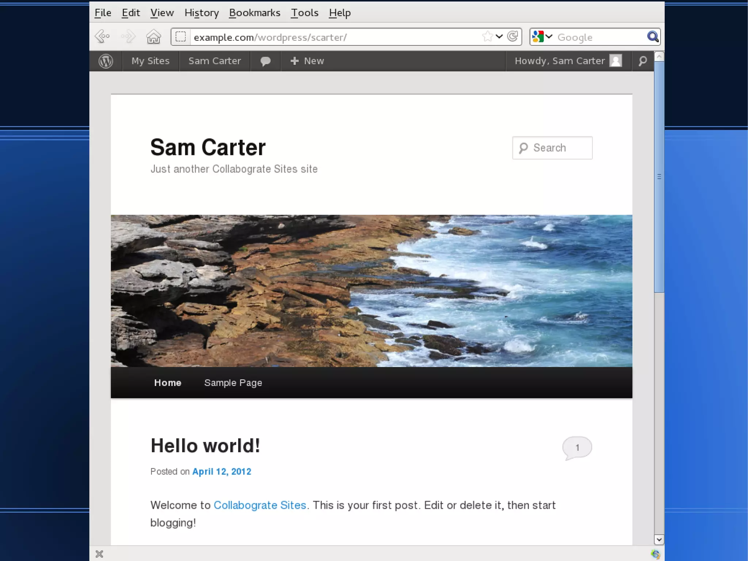748x561 pixels.
Task: Go to browser home page icon
Action: (153, 37)
